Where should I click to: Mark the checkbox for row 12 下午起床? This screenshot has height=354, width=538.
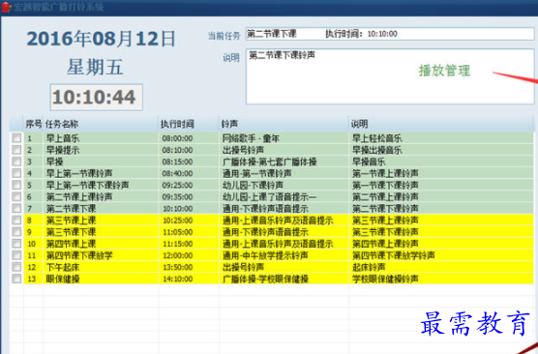tap(16, 267)
